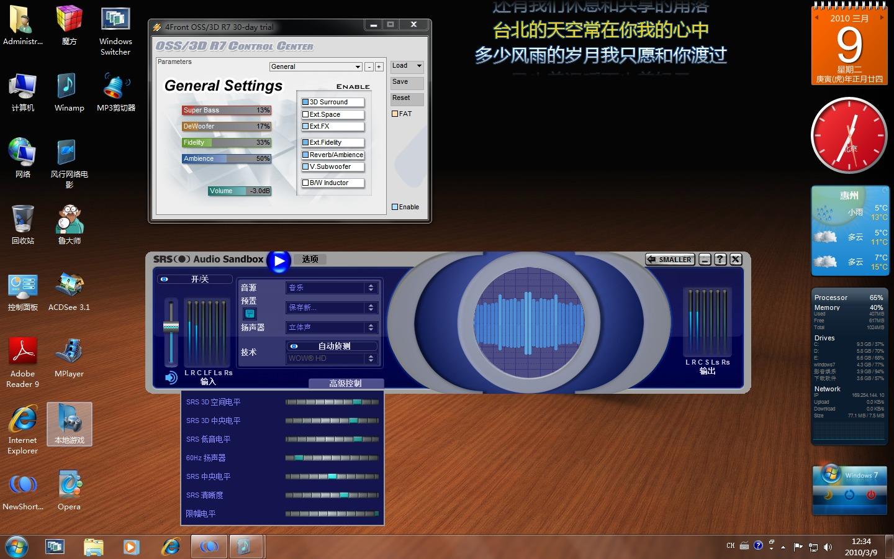Click the Windows Start orb
Screen dimensions: 894x559
pyautogui.click(x=17, y=547)
